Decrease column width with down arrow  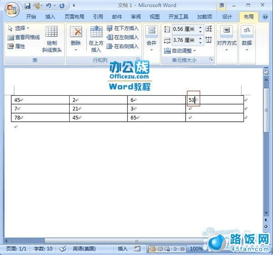[x=200, y=42]
